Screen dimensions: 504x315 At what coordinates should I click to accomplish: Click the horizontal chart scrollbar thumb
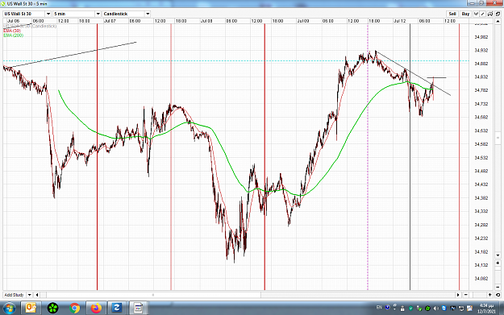(x=154, y=295)
